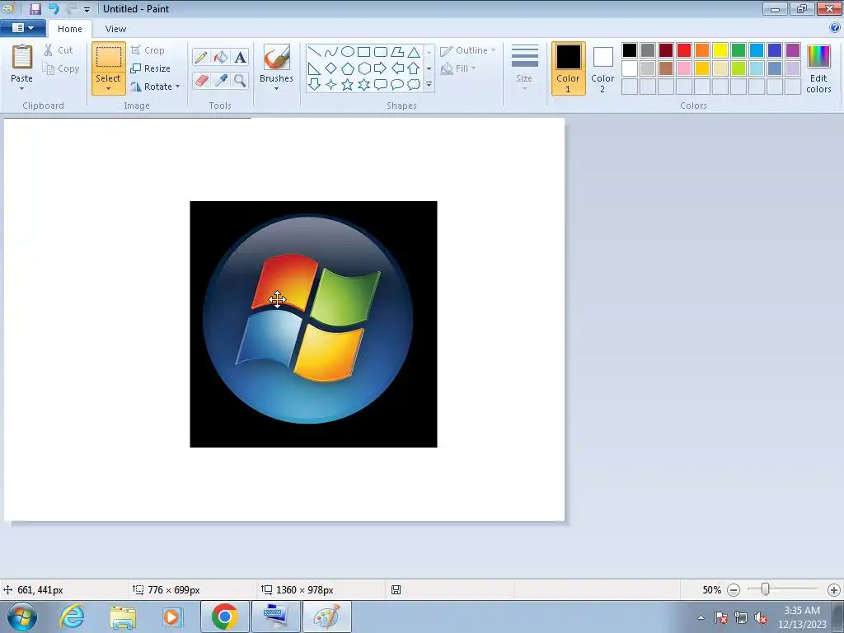
Task: Select the Color picker eyedropper tool
Action: [x=221, y=80]
